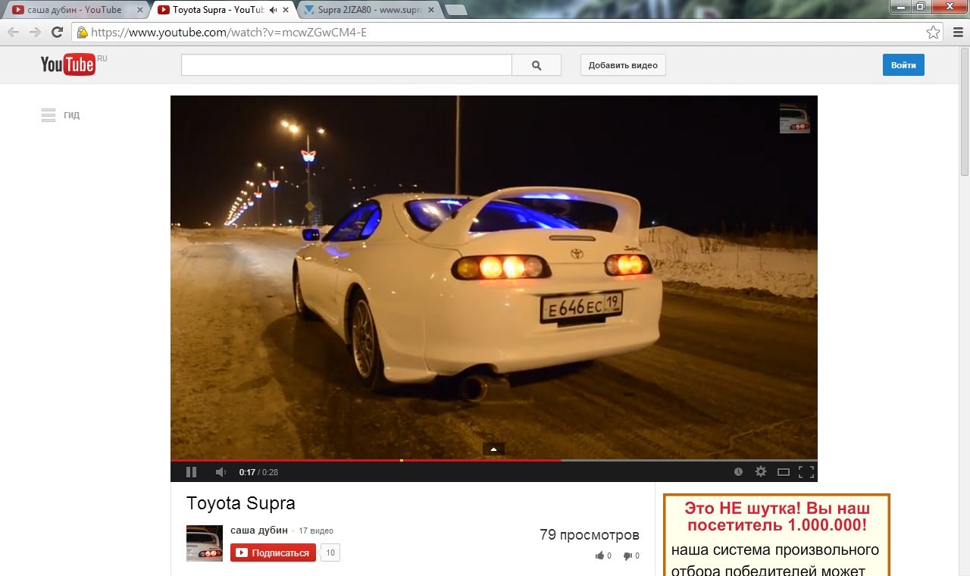Subscribe with the Подписаться button
Viewport: 970px width, 576px height.
[x=273, y=553]
